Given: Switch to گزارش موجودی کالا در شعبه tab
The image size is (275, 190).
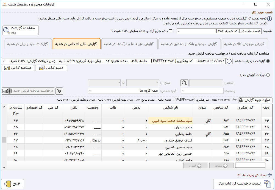Looking at the screenshot, I should 244,44.
